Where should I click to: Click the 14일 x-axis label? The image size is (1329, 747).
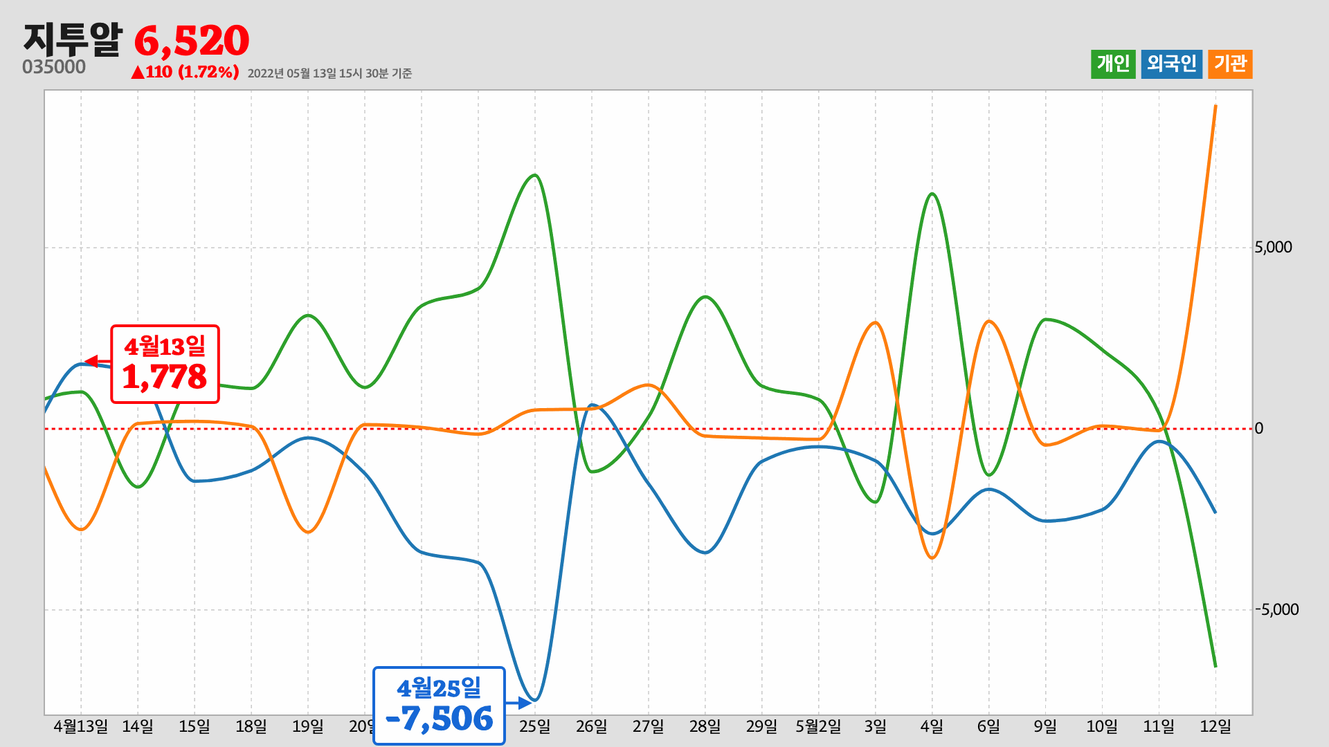point(138,726)
